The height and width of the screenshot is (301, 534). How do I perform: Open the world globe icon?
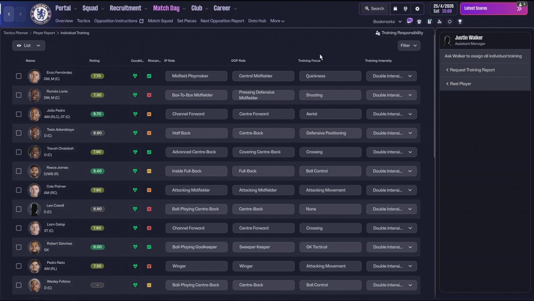(x=406, y=9)
